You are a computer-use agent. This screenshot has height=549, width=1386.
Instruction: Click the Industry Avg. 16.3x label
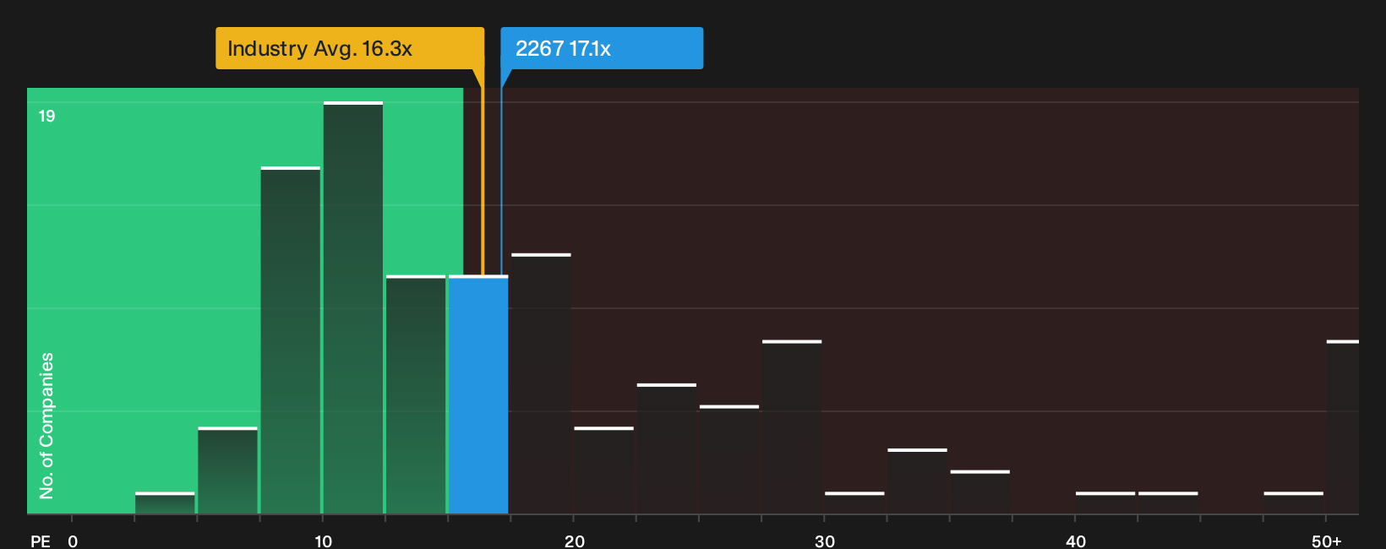point(350,48)
